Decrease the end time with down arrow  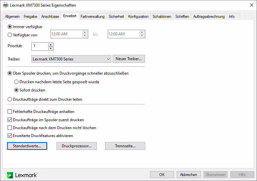(142, 36)
